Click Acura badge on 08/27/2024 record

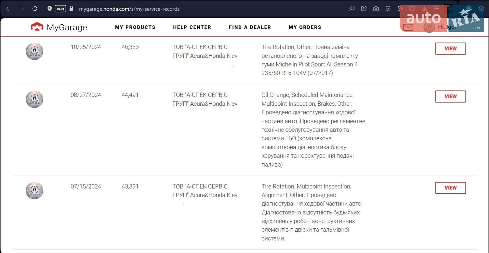[34, 99]
